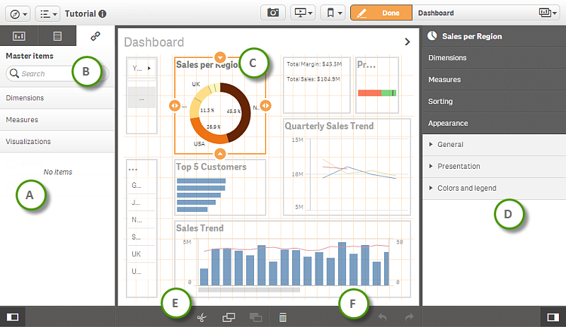The width and height of the screenshot is (566, 327).
Task: Click the scissors cut icon
Action: coord(202,318)
